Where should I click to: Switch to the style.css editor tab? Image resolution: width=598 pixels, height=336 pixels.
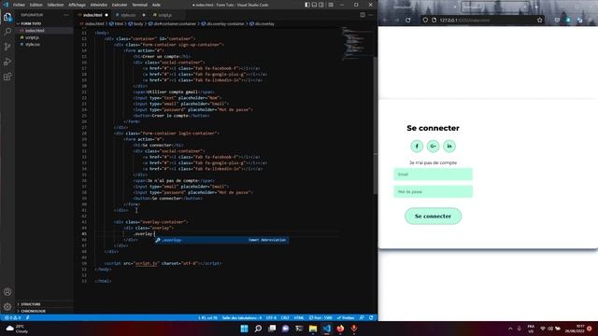128,15
